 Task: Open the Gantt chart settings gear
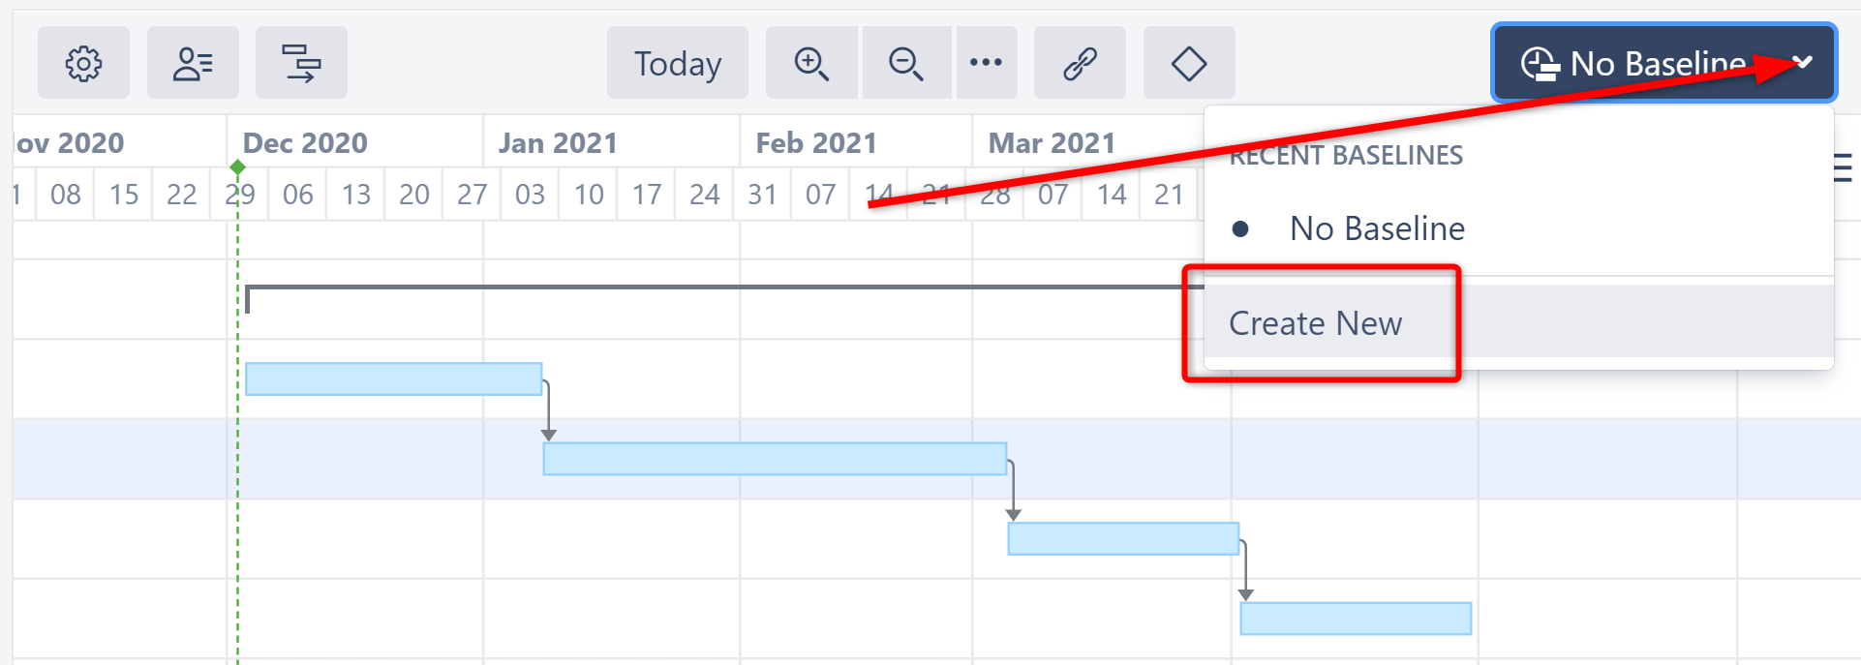point(83,63)
